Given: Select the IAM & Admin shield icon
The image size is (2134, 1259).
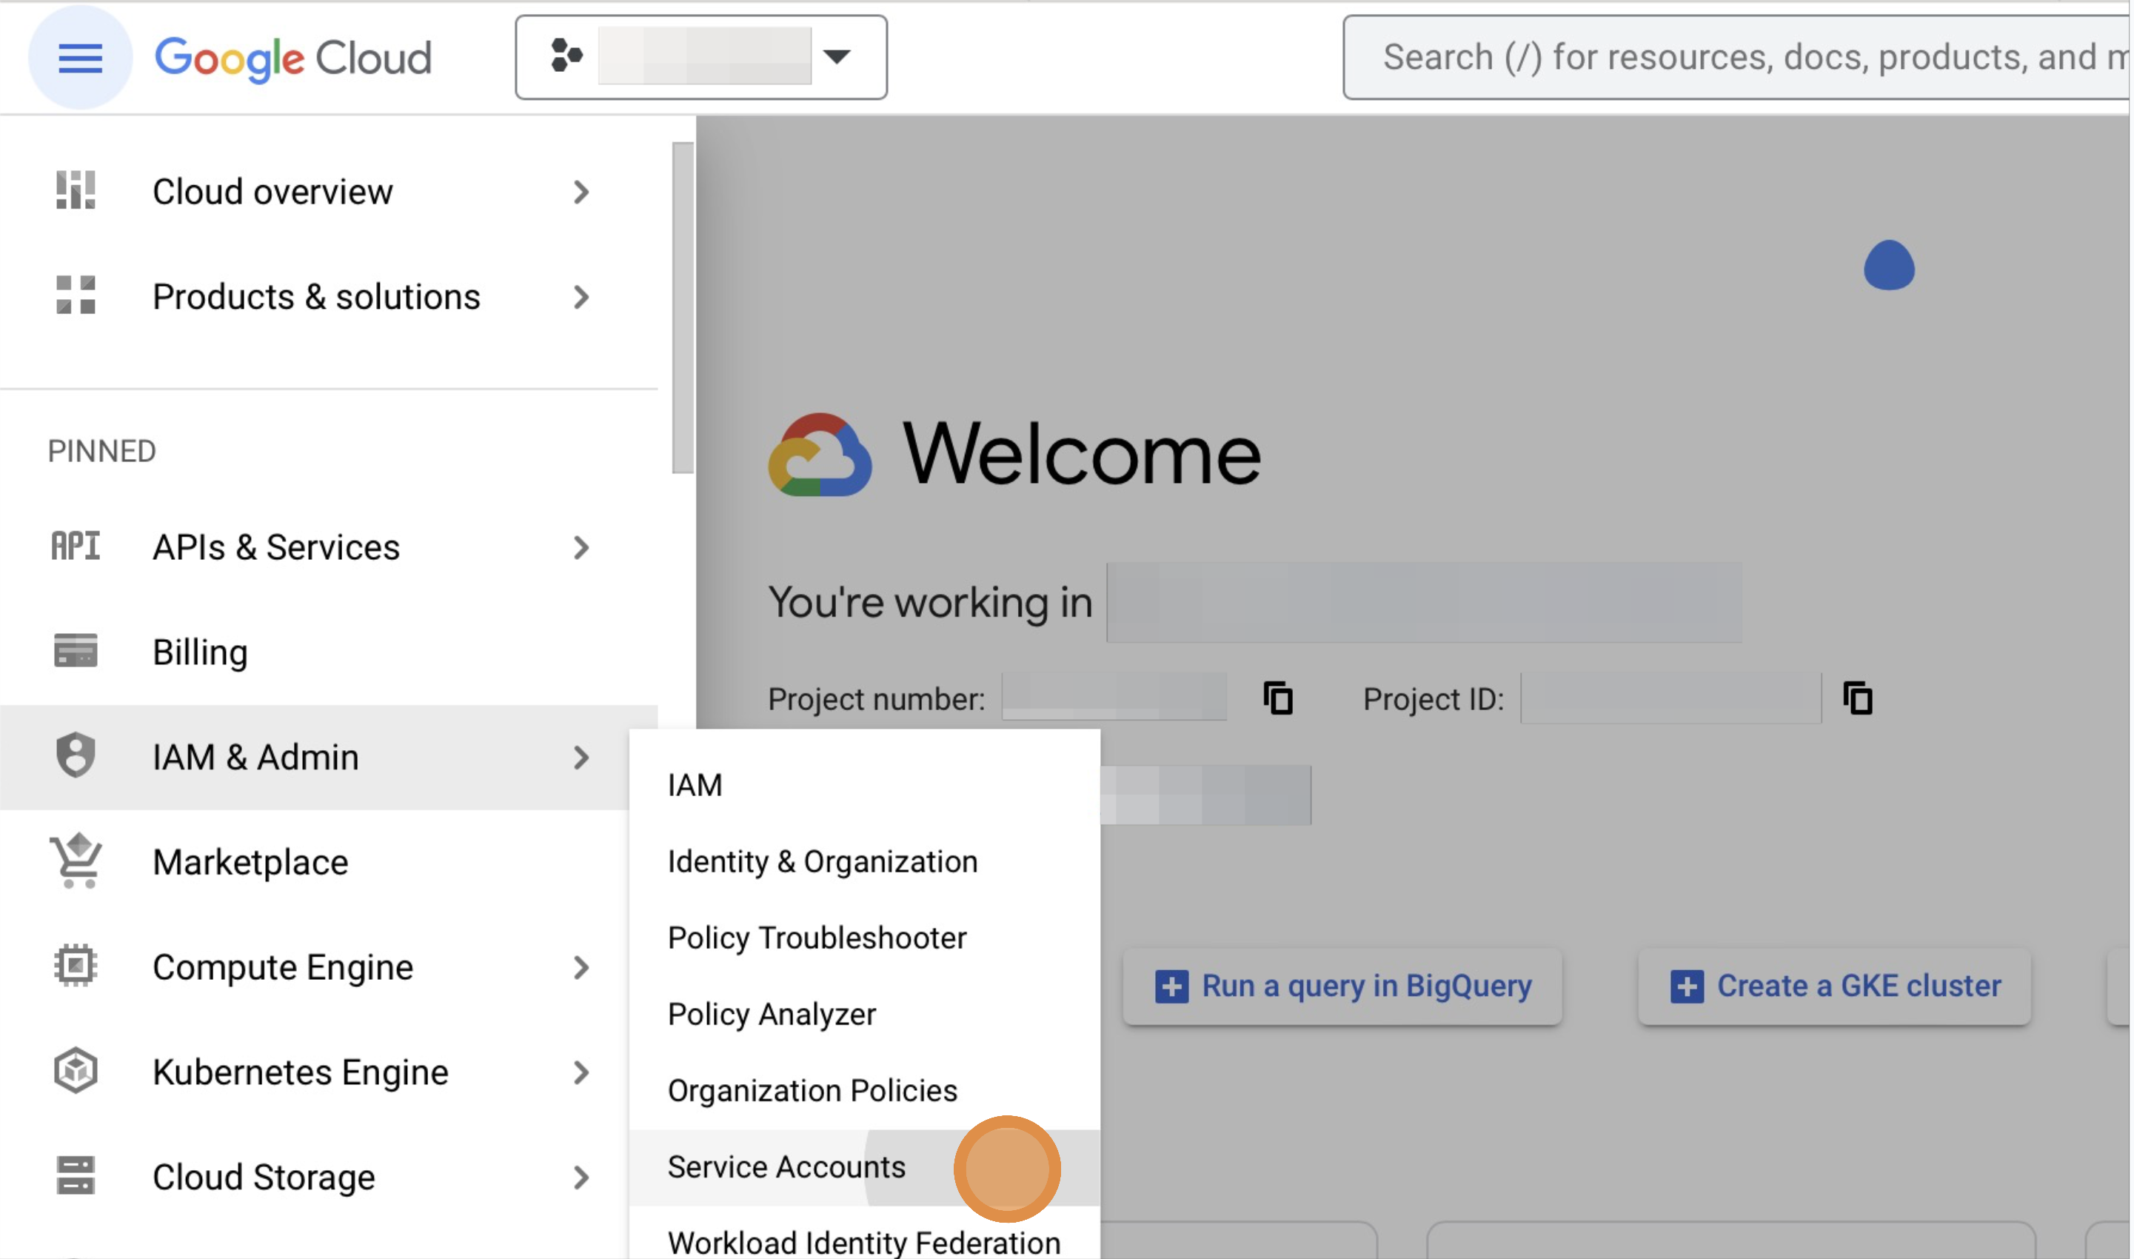Looking at the screenshot, I should pos(75,756).
